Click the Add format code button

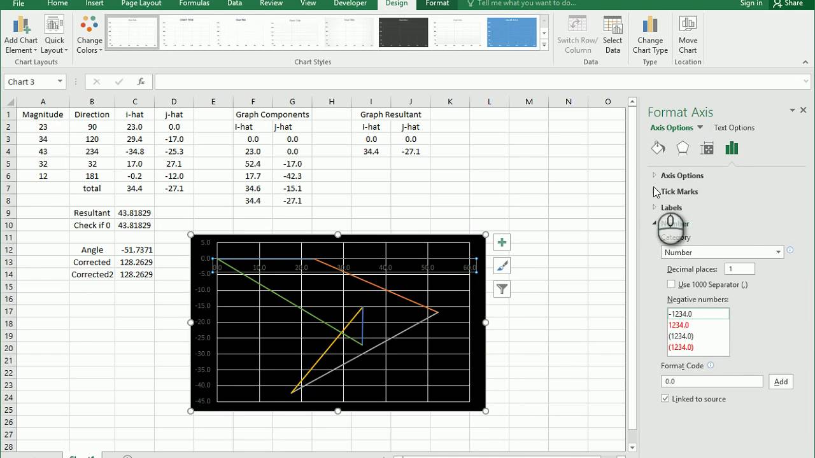pos(781,382)
